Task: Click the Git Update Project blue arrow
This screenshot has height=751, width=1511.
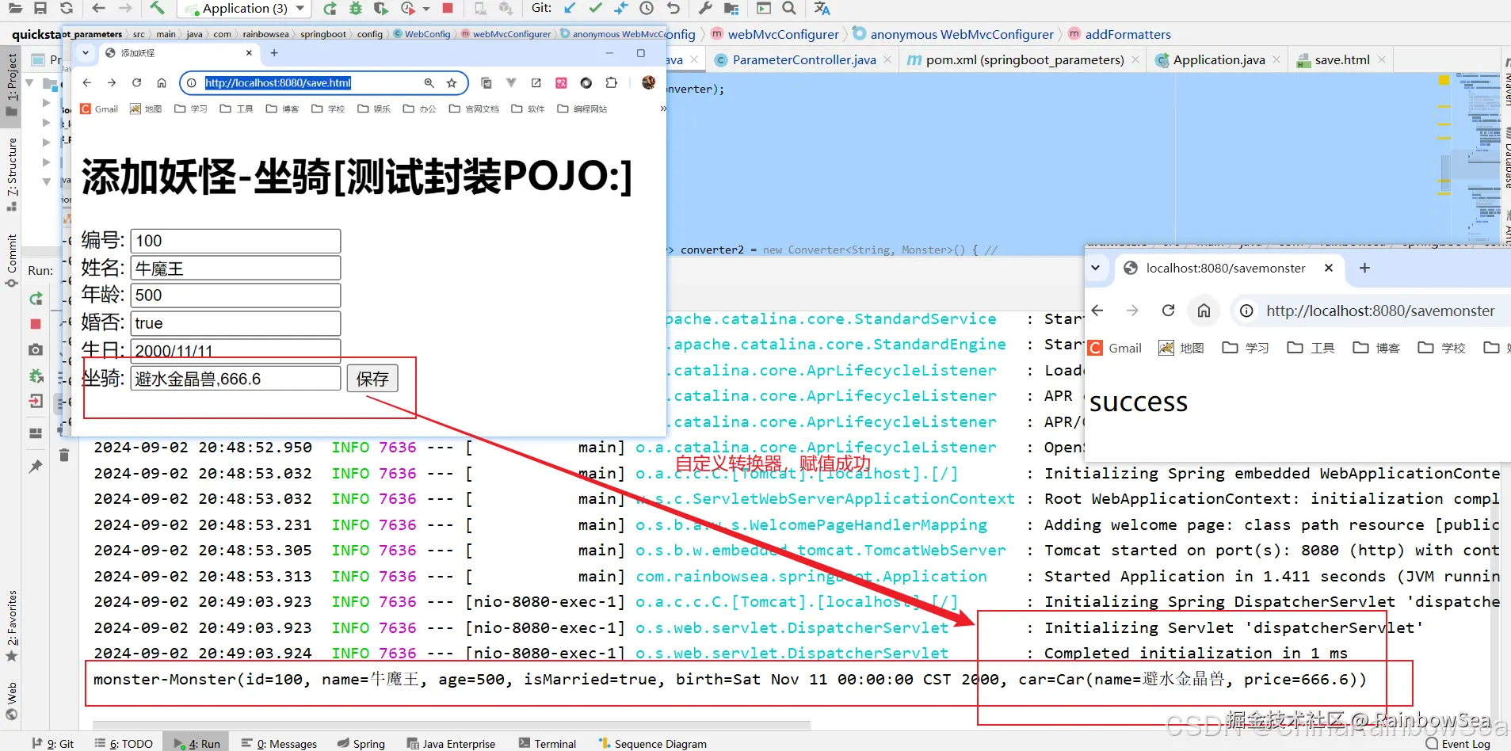Action: (570, 8)
